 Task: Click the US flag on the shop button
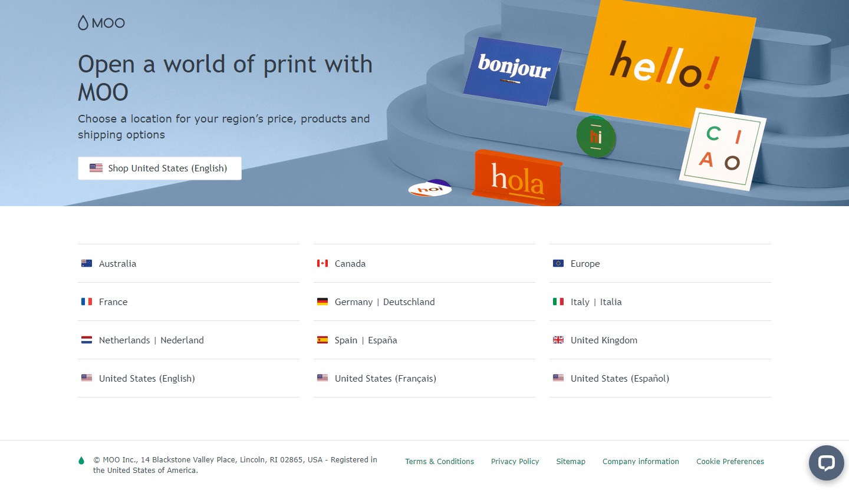pyautogui.click(x=96, y=168)
